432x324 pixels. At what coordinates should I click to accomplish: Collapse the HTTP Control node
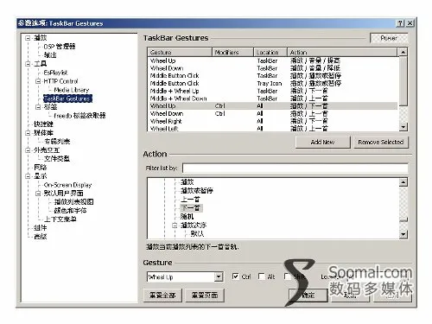point(38,81)
